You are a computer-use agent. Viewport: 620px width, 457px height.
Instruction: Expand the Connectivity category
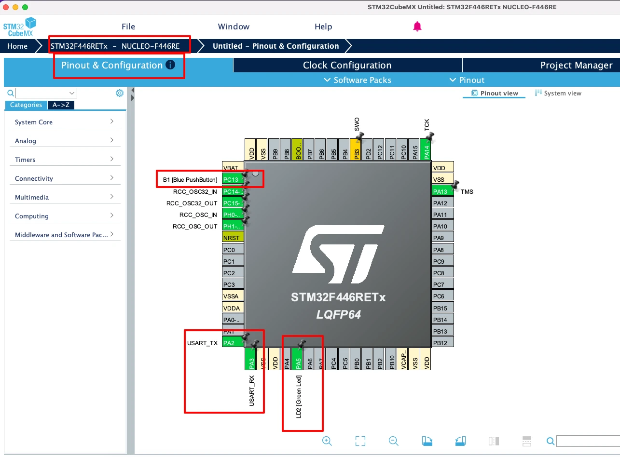65,178
